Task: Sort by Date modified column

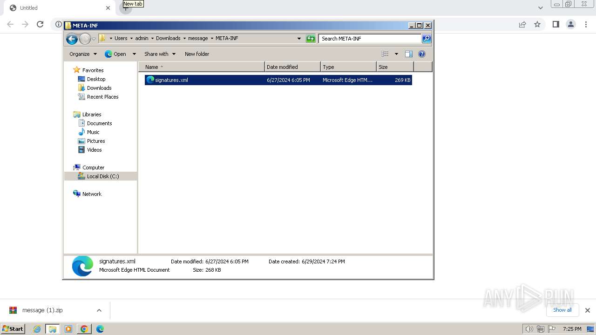Action: (292, 67)
